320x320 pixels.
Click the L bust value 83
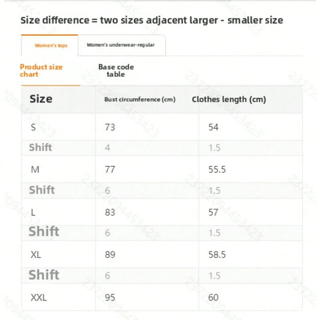pyautogui.click(x=110, y=212)
